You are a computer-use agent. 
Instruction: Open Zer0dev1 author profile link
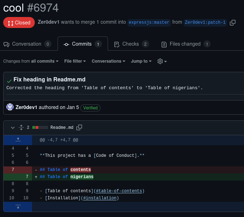(26, 107)
